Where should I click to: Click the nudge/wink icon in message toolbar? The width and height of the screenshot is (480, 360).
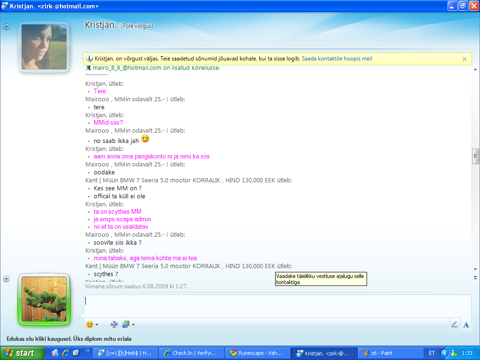point(114,324)
